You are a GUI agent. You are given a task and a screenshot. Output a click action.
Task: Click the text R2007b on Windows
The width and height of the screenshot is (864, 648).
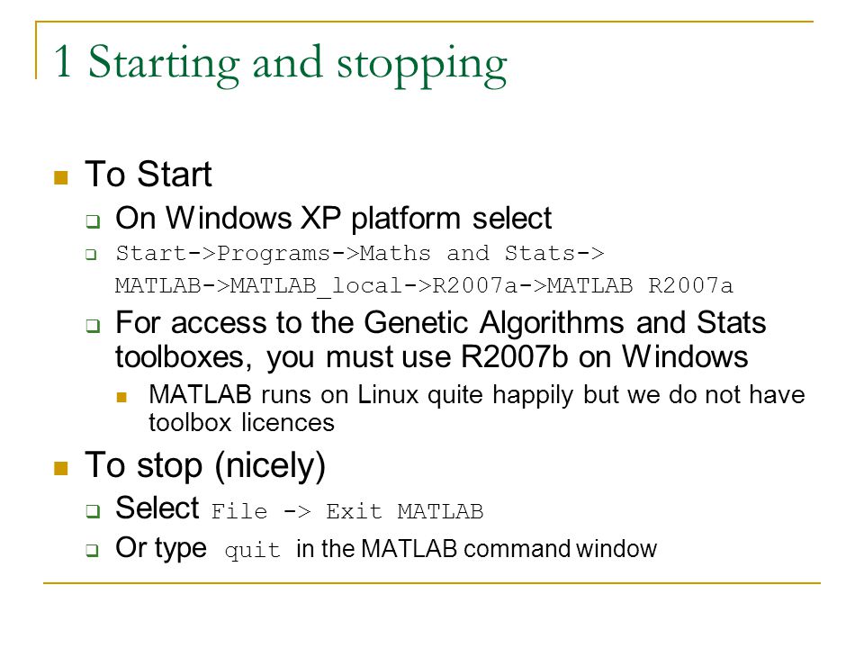coord(605,356)
